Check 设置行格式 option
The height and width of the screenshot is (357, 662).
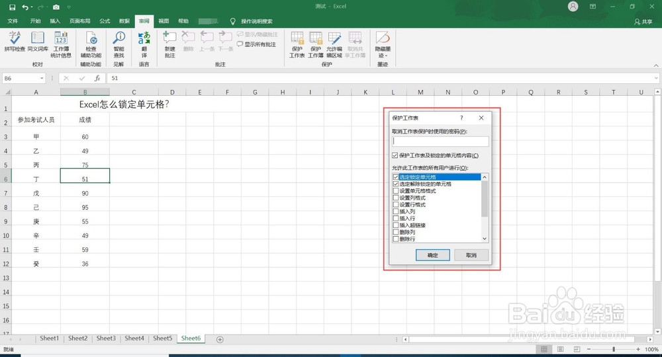(396, 204)
